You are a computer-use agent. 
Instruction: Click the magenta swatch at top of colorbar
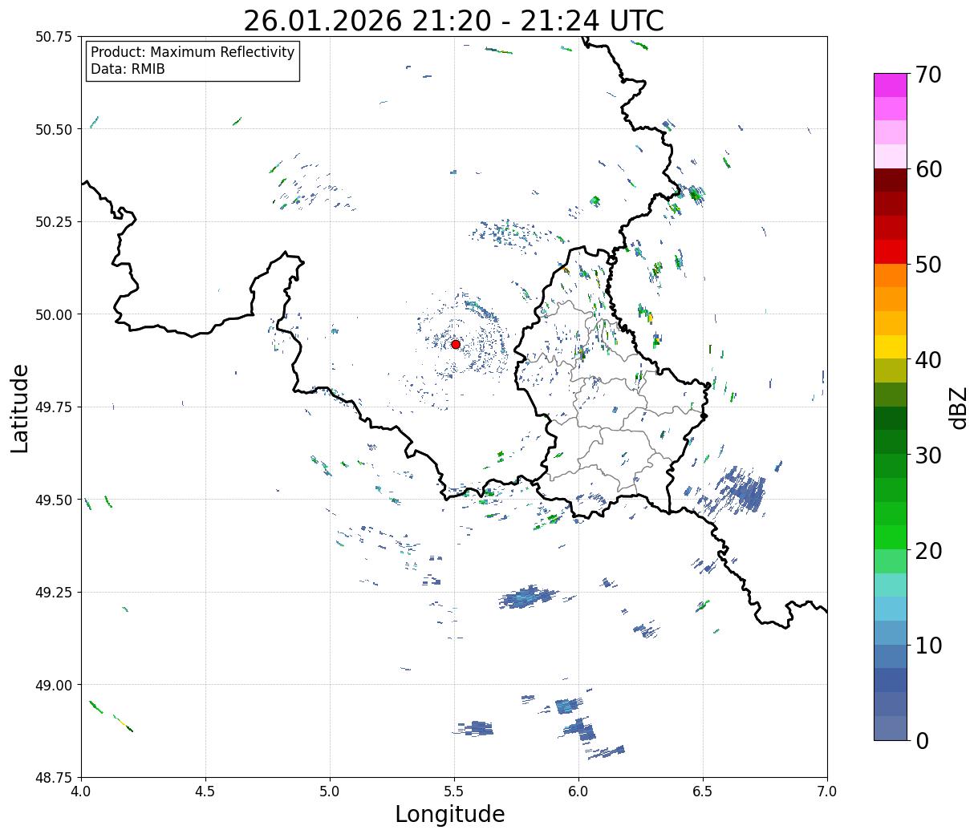click(x=891, y=85)
